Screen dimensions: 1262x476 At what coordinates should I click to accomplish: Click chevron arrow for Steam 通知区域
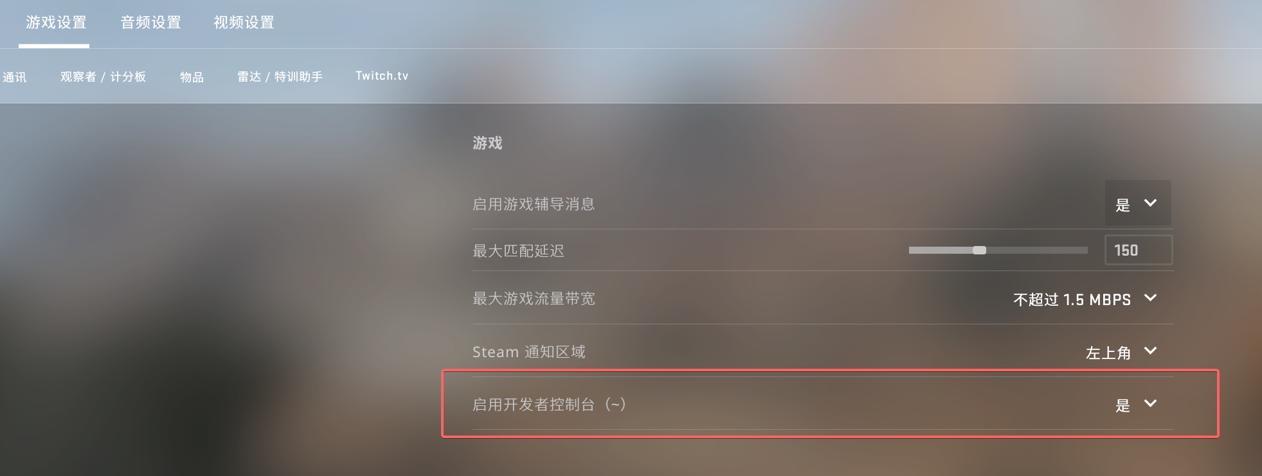click(1151, 351)
